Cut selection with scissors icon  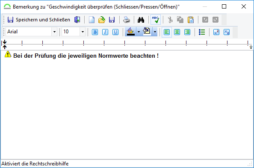point(170,20)
